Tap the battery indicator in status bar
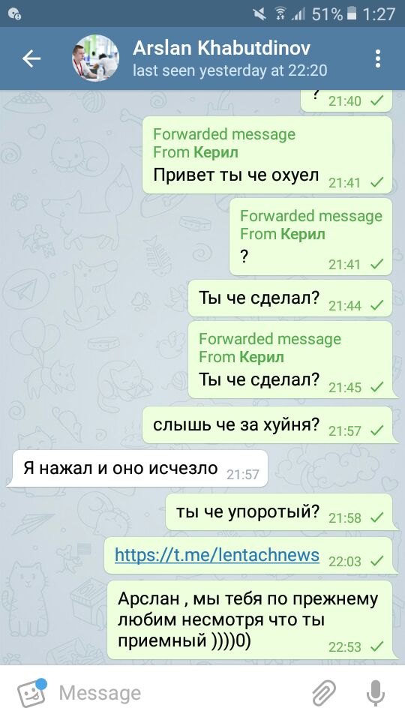The height and width of the screenshot is (720, 405). (352, 14)
